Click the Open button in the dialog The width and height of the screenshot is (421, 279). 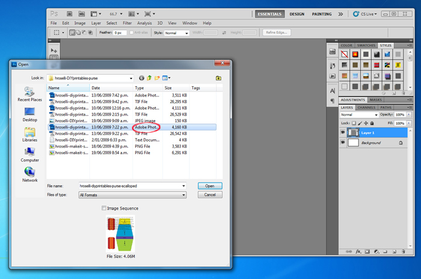point(210,186)
